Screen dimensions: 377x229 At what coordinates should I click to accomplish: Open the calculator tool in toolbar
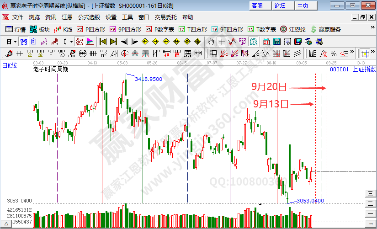pos(276,42)
